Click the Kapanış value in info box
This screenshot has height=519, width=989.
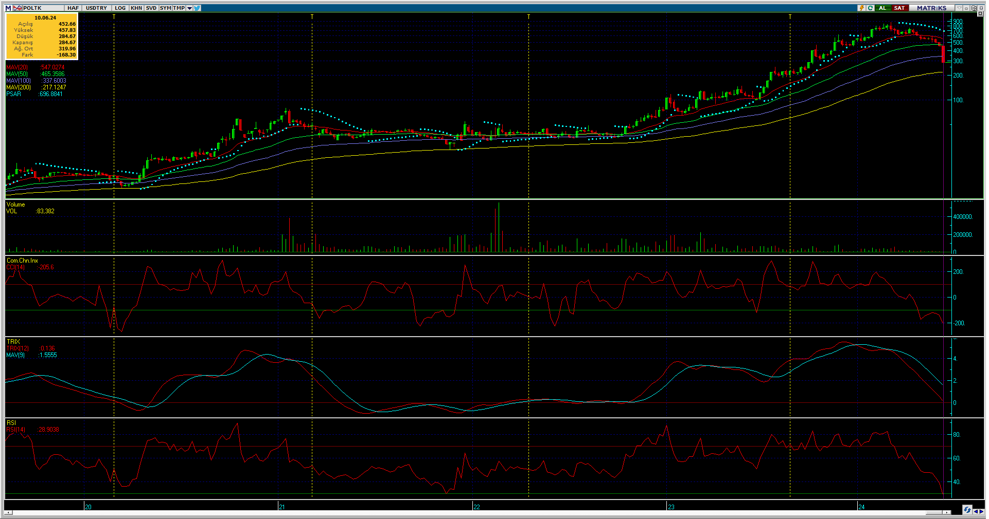click(x=67, y=43)
